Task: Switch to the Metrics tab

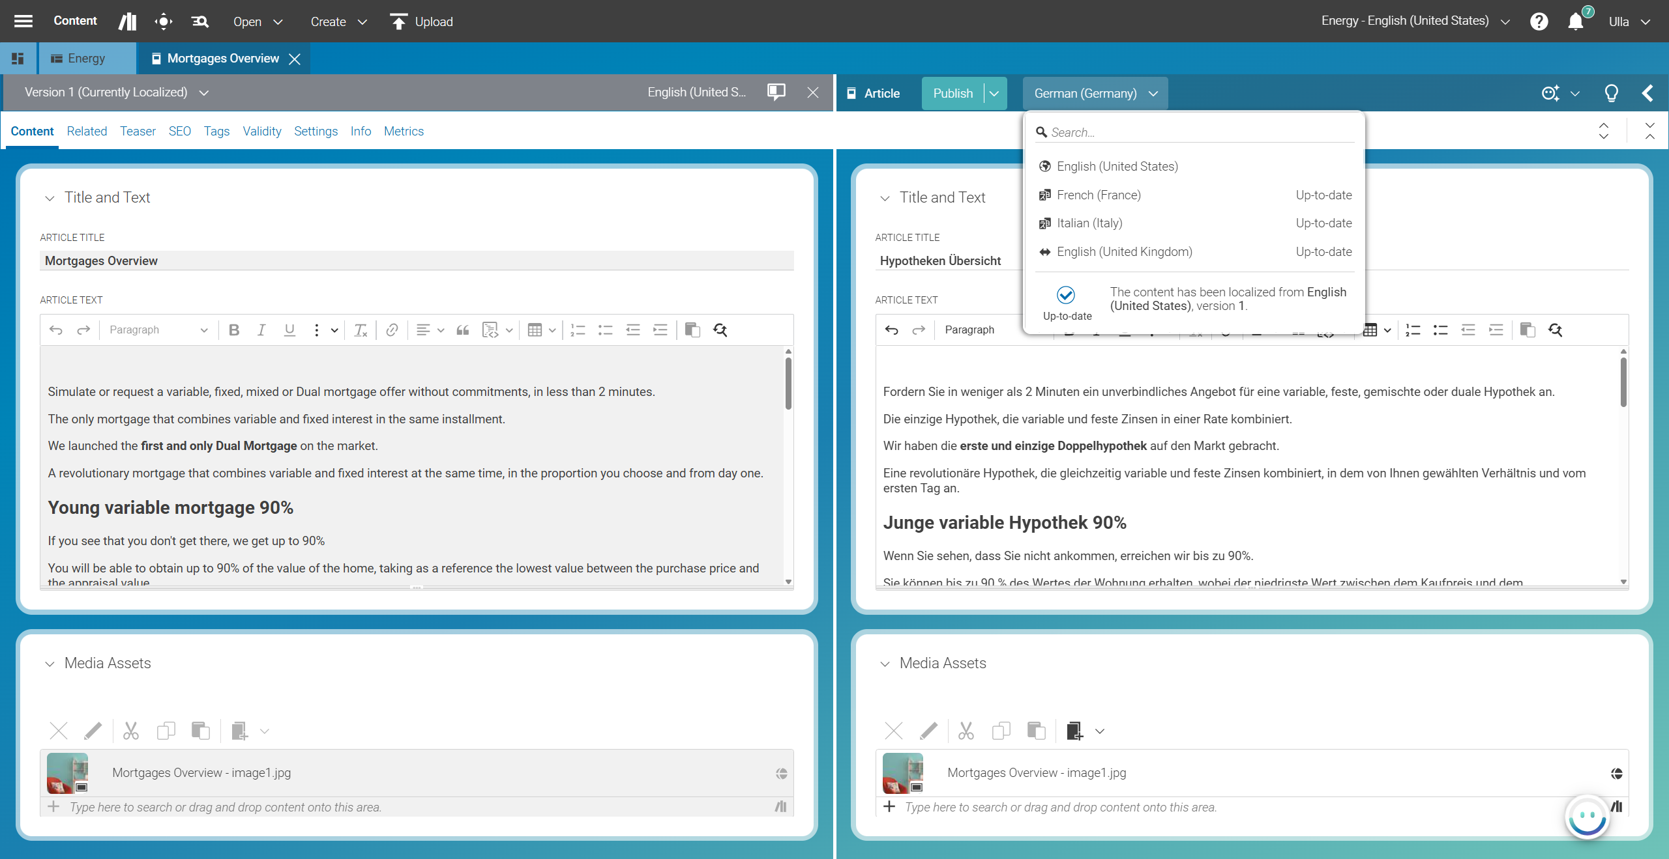Action: coord(404,131)
